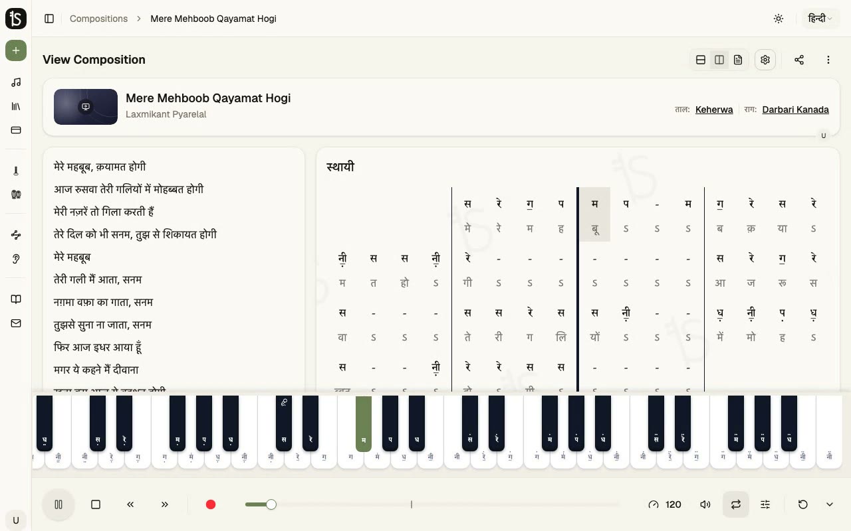Click the song title Mere Mehboob Qayamat Hogi
The image size is (851, 531).
pyautogui.click(x=208, y=98)
